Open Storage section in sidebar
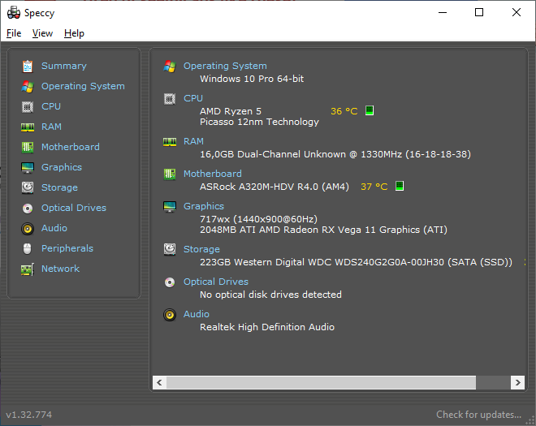536x426 pixels. [59, 187]
